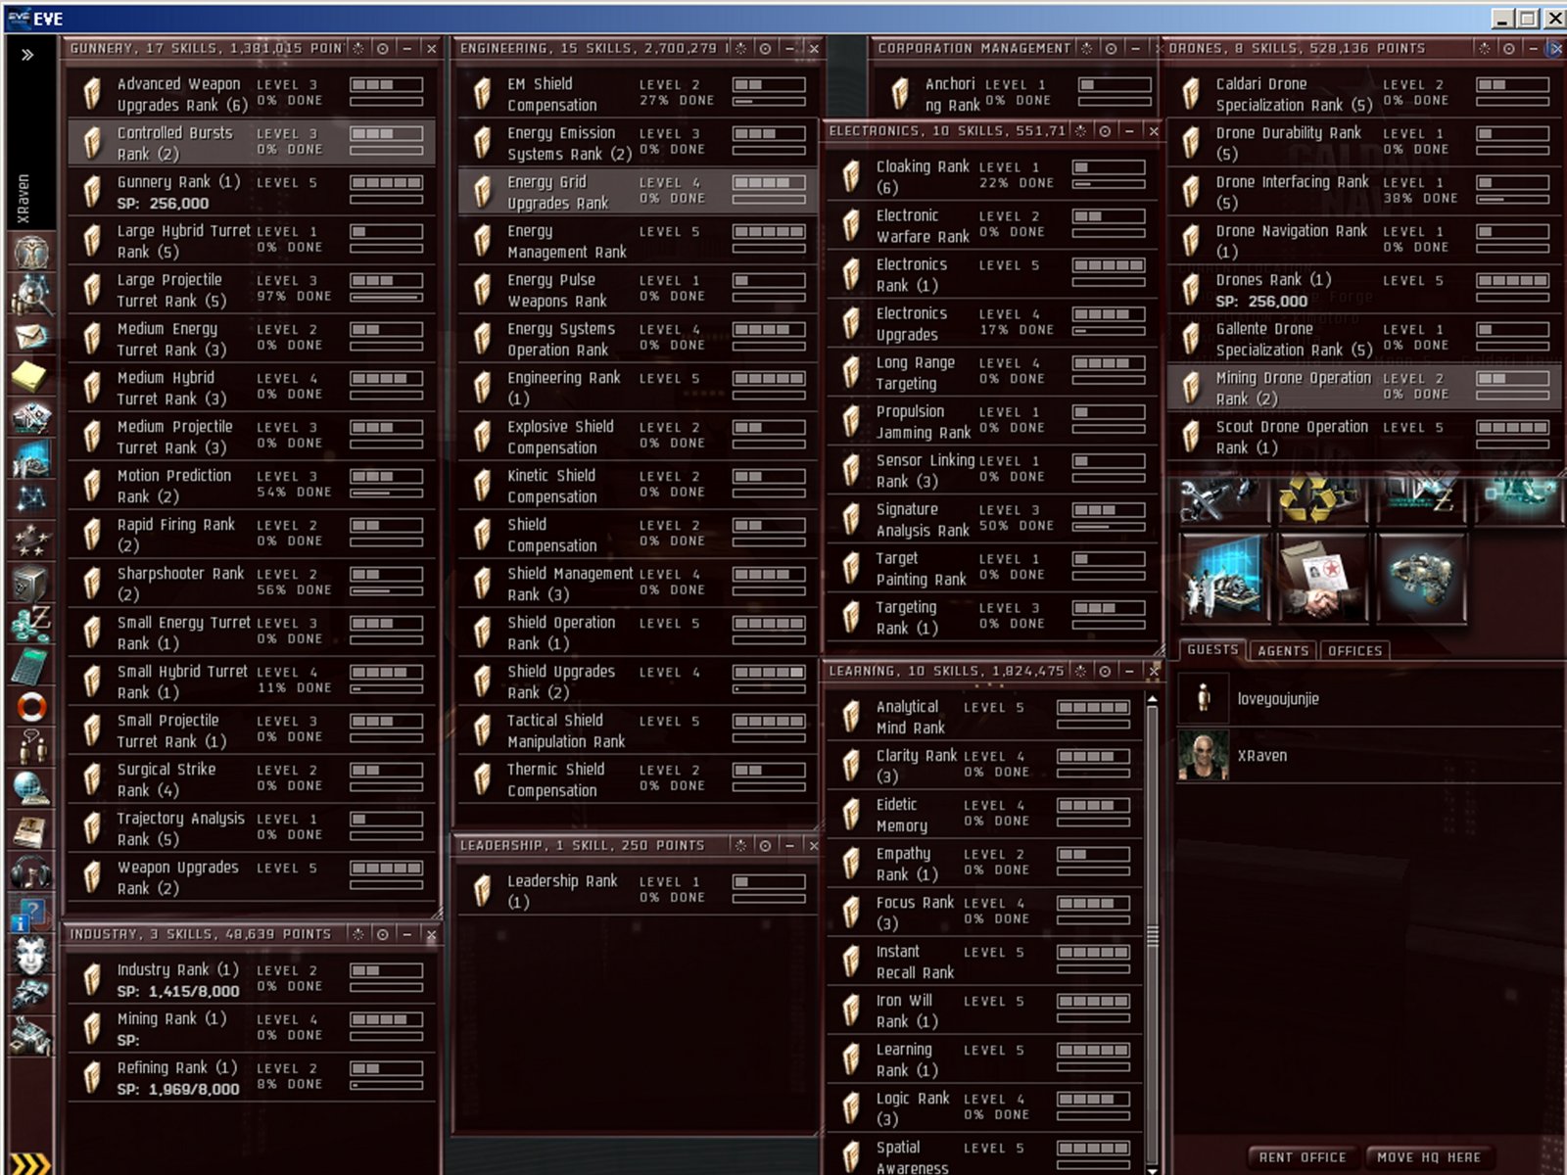Click the pale face icon in the sidebar
Viewport: 1567px width, 1175px height.
click(x=31, y=955)
